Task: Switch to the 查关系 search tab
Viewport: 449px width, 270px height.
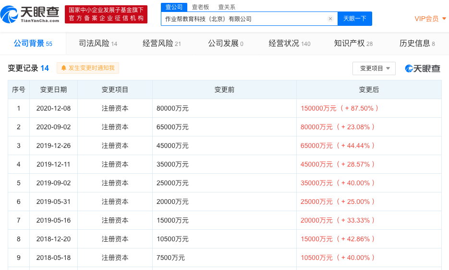Action: click(227, 7)
